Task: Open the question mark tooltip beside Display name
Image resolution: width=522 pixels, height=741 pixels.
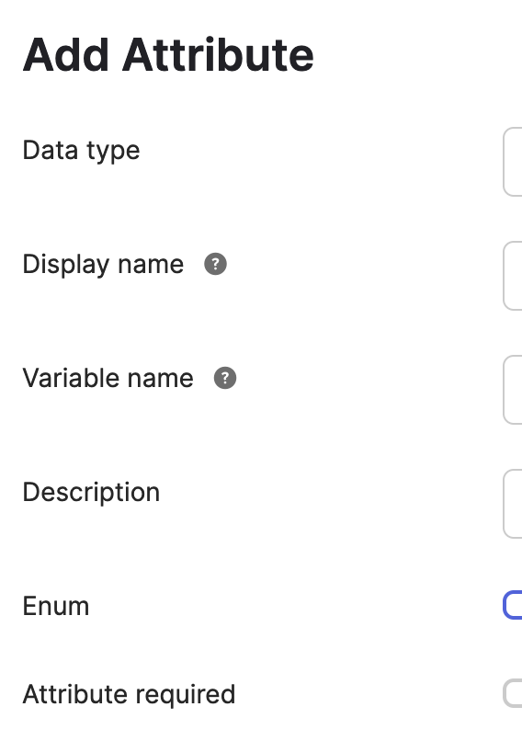Action: 215,264
